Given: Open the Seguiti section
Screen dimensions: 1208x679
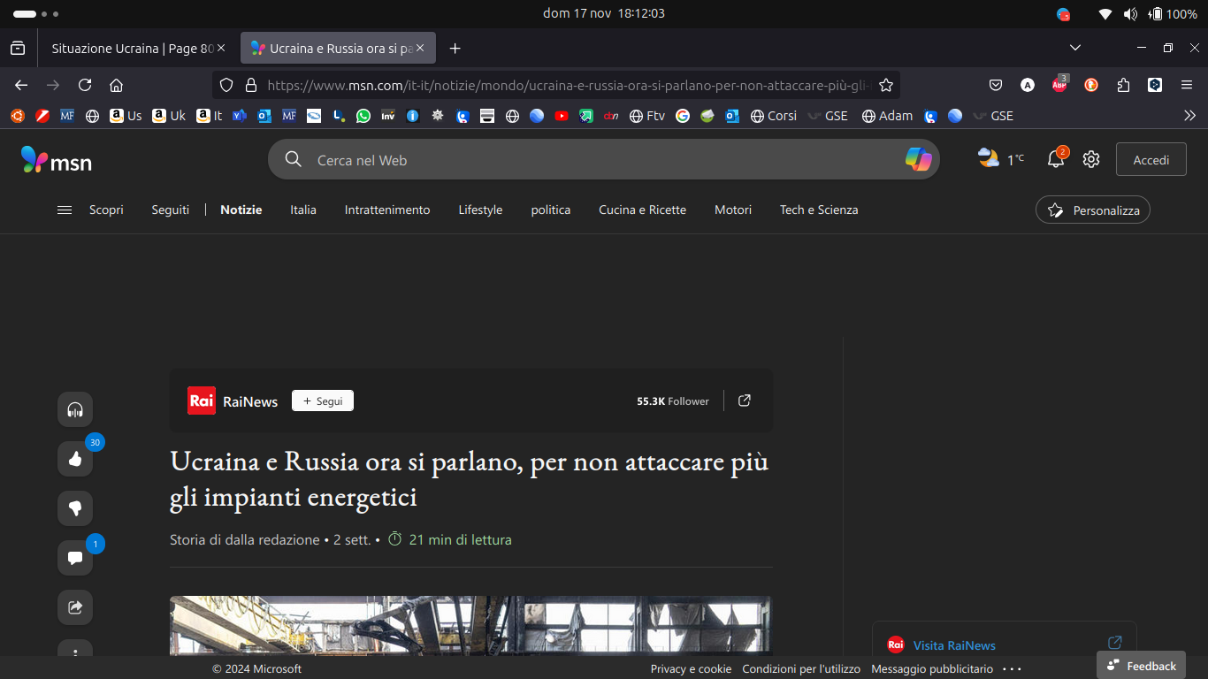Looking at the screenshot, I should click(x=171, y=210).
